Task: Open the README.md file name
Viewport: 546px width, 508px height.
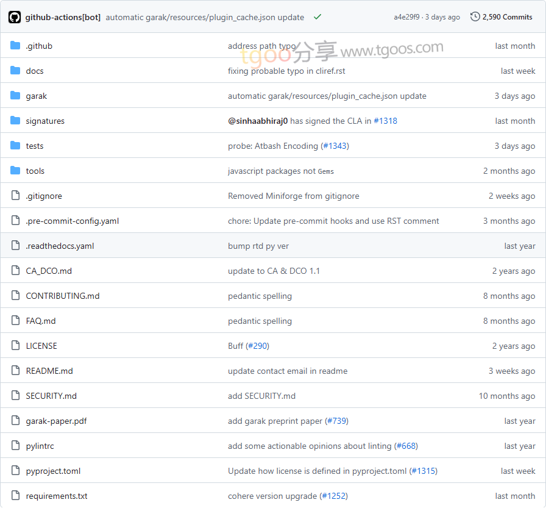Action: click(49, 371)
